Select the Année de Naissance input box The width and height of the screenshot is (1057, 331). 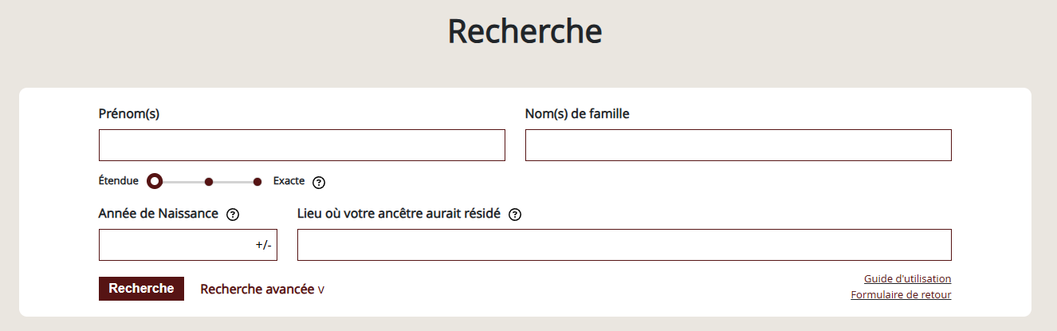[x=188, y=245]
